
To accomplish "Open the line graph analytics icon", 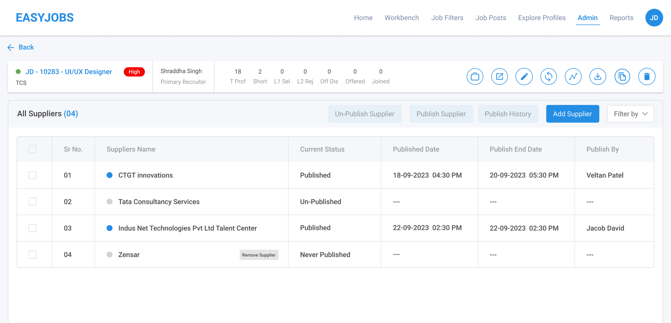I will tap(573, 77).
